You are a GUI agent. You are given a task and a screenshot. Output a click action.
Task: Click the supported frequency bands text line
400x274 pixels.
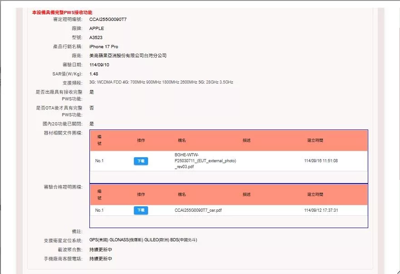(161, 82)
